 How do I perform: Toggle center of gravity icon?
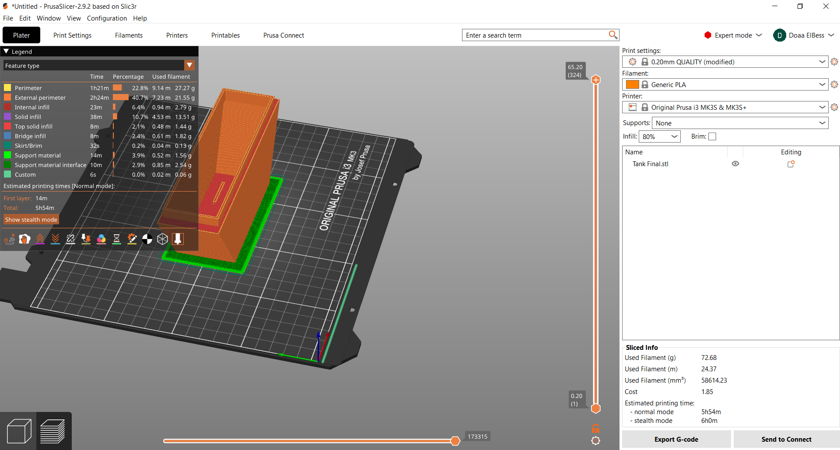[x=147, y=239]
